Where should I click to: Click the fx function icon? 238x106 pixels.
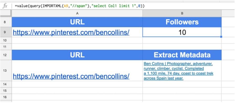pos(4,6)
